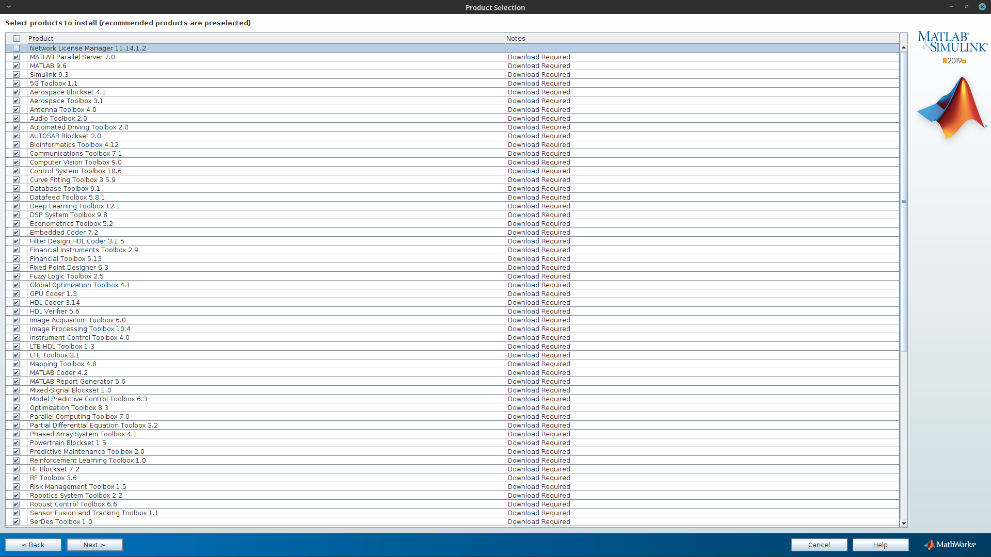The height and width of the screenshot is (557, 991).
Task: Select HDL Verifier 5.6 row
Action: click(452, 312)
